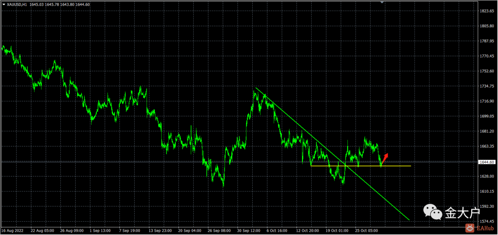Image resolution: width=498 pixels, height=235 pixels.
Task: Click the 13 Sep 23:00 time label
Action: click(x=160, y=230)
